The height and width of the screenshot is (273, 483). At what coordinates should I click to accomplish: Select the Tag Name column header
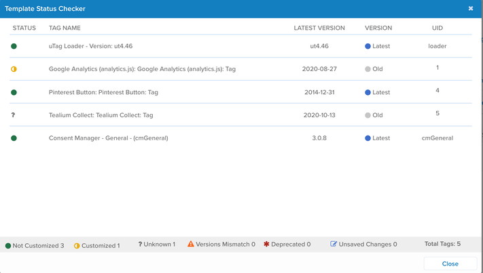tap(65, 28)
